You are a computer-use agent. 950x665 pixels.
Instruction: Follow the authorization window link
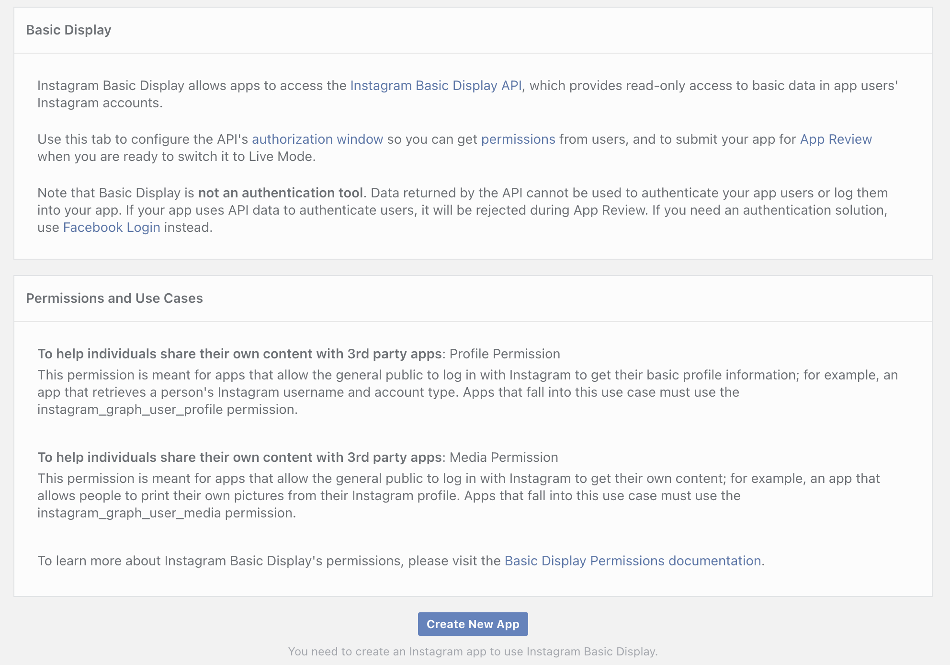pos(317,139)
